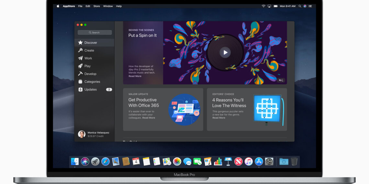Unmute the featured video sound
Image resolution: width=369 pixels, height=184 pixels.
pyautogui.click(x=281, y=80)
